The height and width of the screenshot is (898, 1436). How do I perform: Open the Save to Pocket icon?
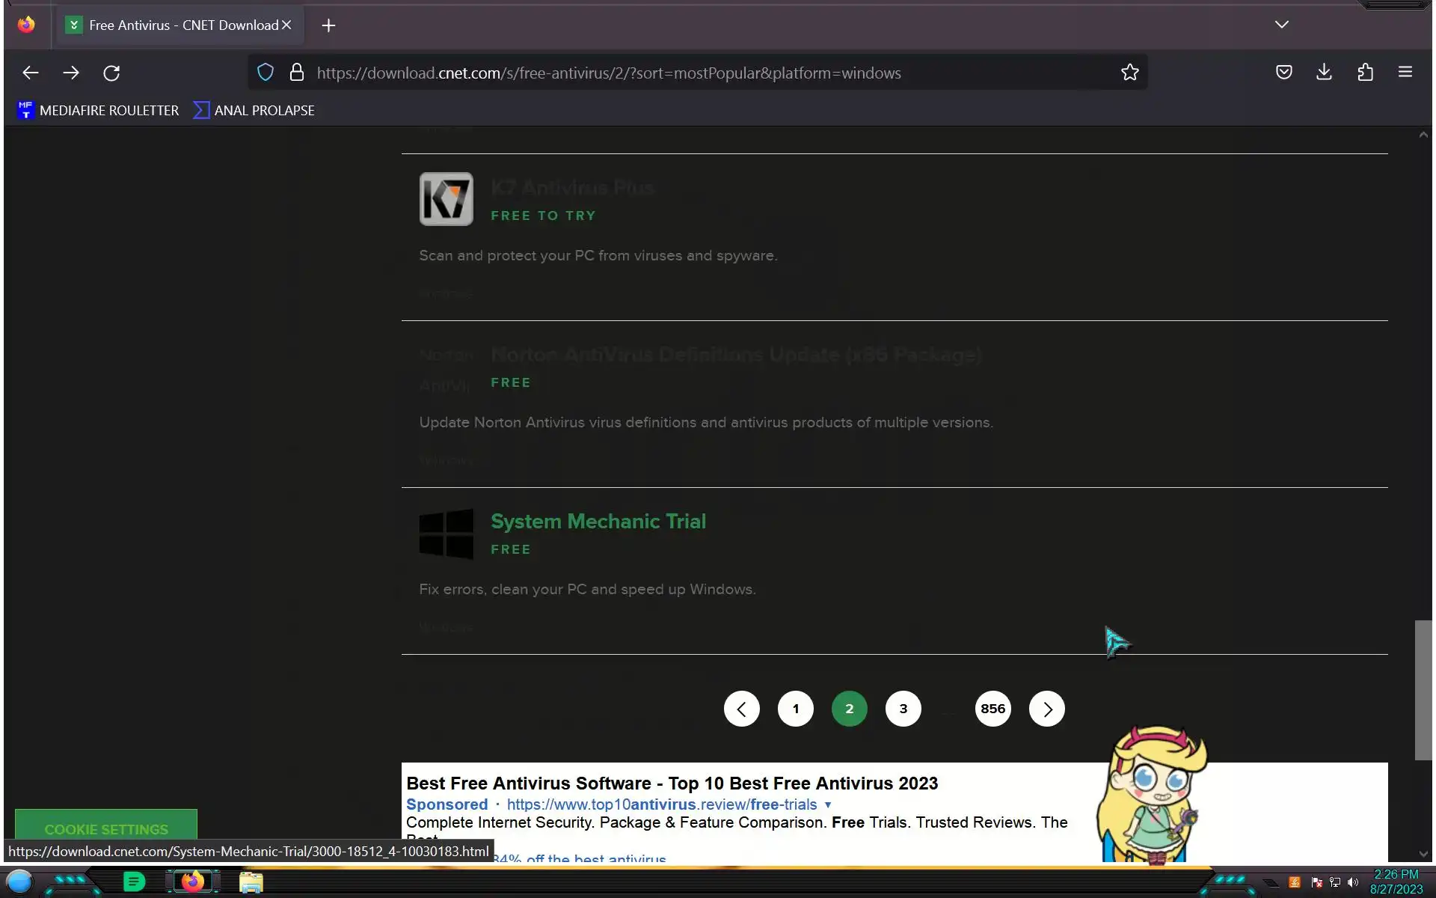[x=1283, y=73]
